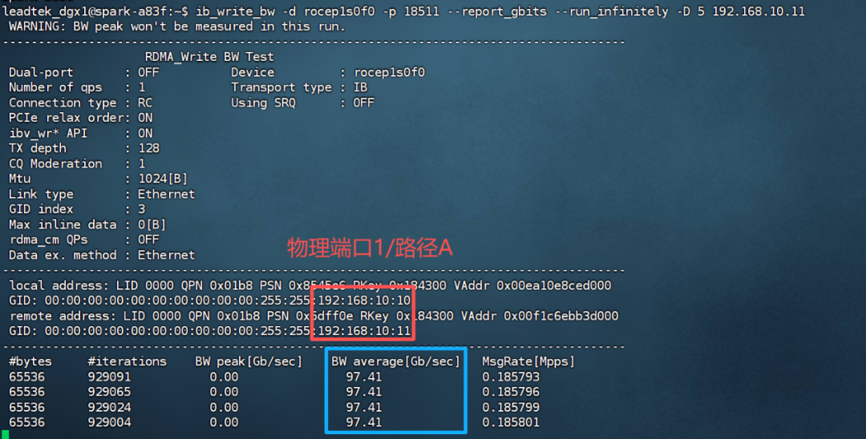Click the leadtek_dgx1@spark-a83f shell prompt
Image resolution: width=866 pixels, height=439 pixels.
pos(95,11)
